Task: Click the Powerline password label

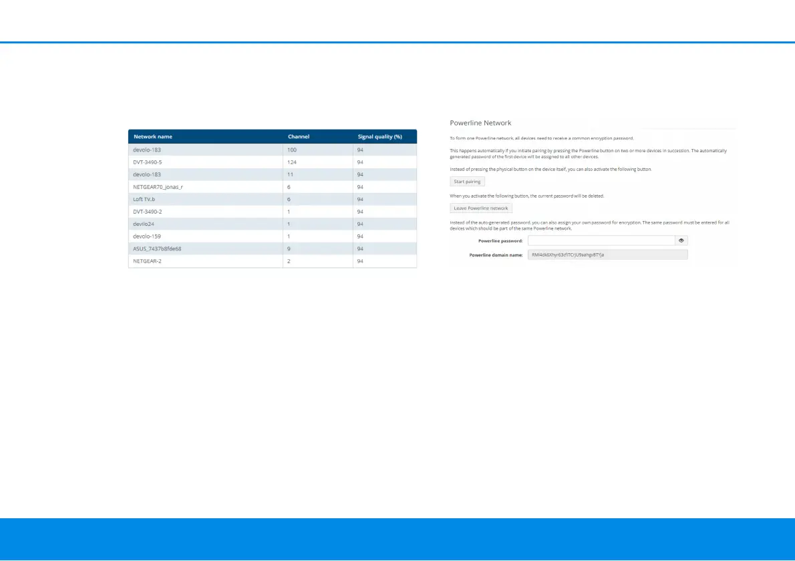Action: point(500,240)
